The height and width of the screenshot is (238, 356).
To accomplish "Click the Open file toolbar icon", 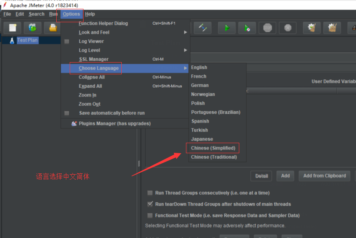I will click(53, 28).
